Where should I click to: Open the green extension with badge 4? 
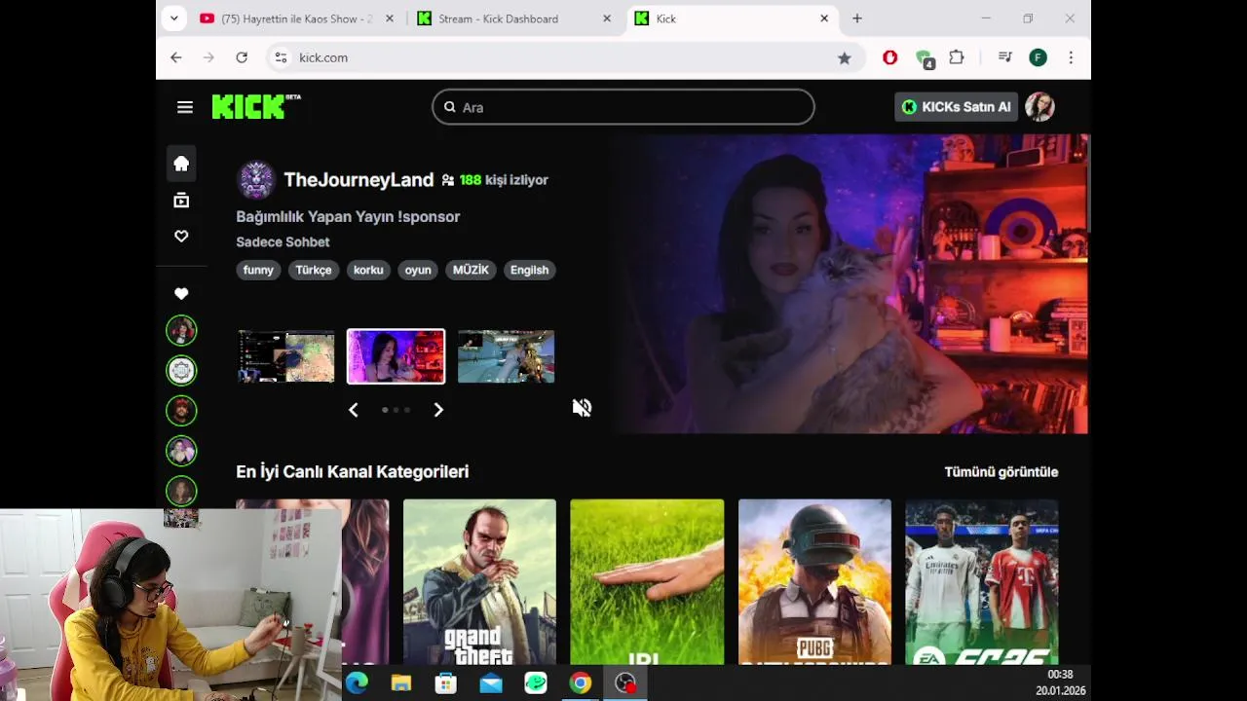tap(925, 58)
